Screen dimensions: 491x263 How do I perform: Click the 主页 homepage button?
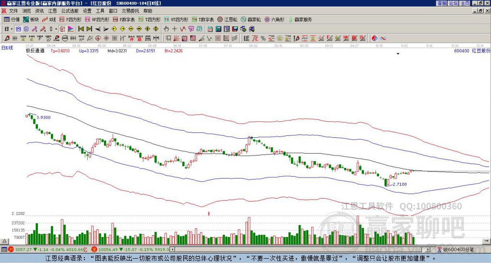point(465,3)
